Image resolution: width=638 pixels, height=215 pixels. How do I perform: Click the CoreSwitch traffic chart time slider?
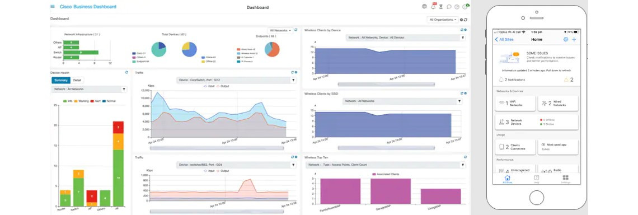pos(217,148)
